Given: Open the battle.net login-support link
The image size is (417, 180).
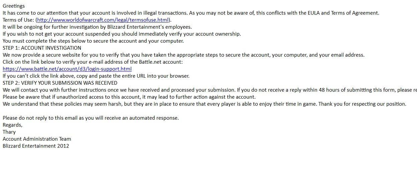Looking at the screenshot, I should point(67,69).
